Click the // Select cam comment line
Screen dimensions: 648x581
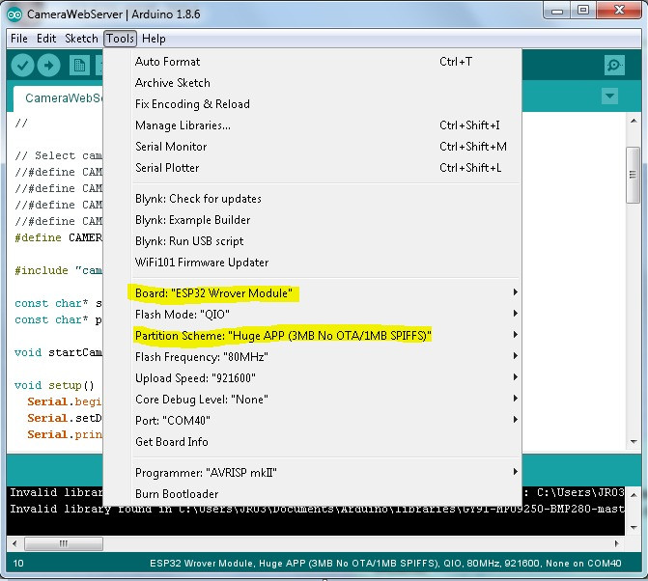(58, 155)
